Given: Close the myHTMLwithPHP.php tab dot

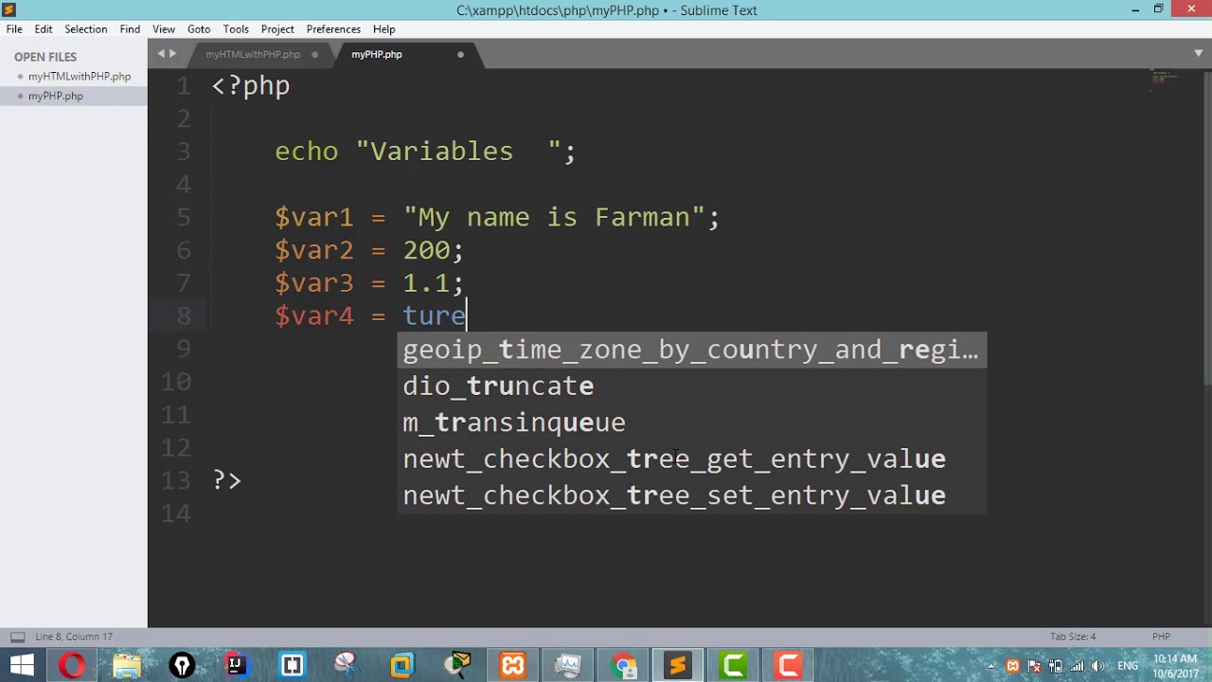Looking at the screenshot, I should coord(315,54).
